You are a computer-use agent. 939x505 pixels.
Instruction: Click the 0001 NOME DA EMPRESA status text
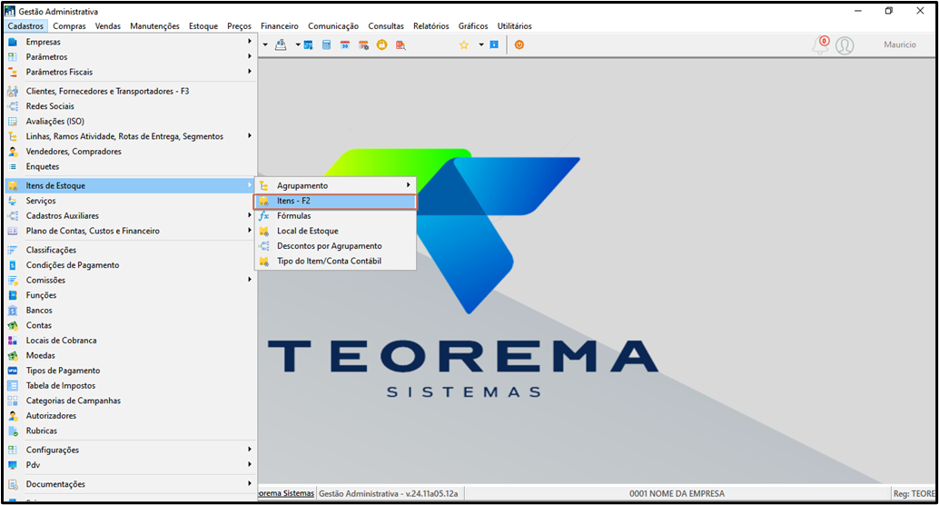(x=677, y=493)
